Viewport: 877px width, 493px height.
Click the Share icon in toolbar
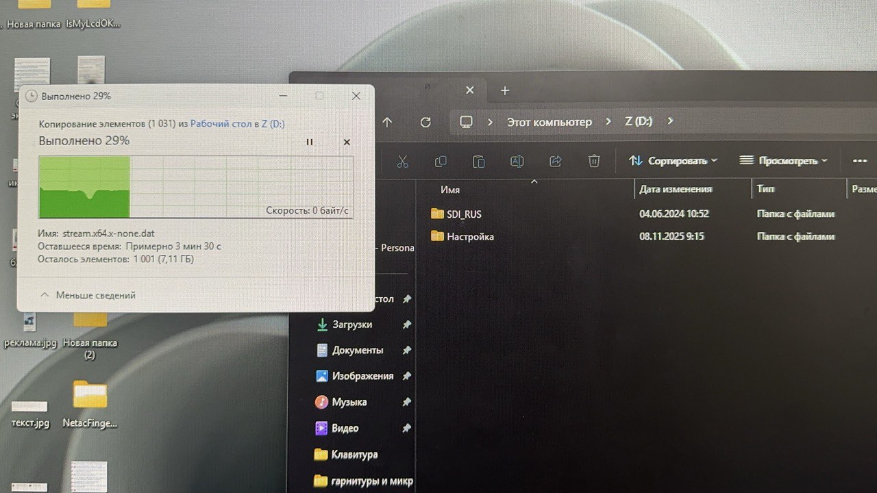coord(556,161)
